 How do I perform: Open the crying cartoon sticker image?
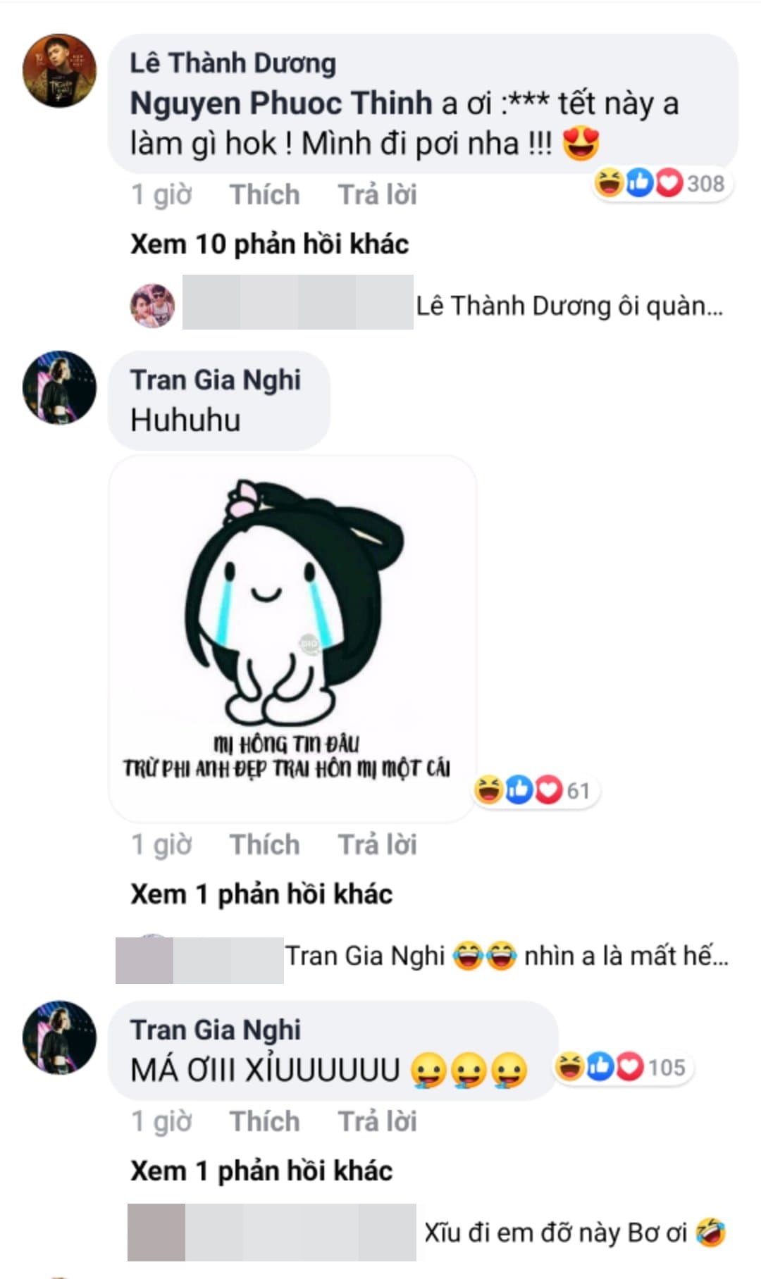(292, 638)
